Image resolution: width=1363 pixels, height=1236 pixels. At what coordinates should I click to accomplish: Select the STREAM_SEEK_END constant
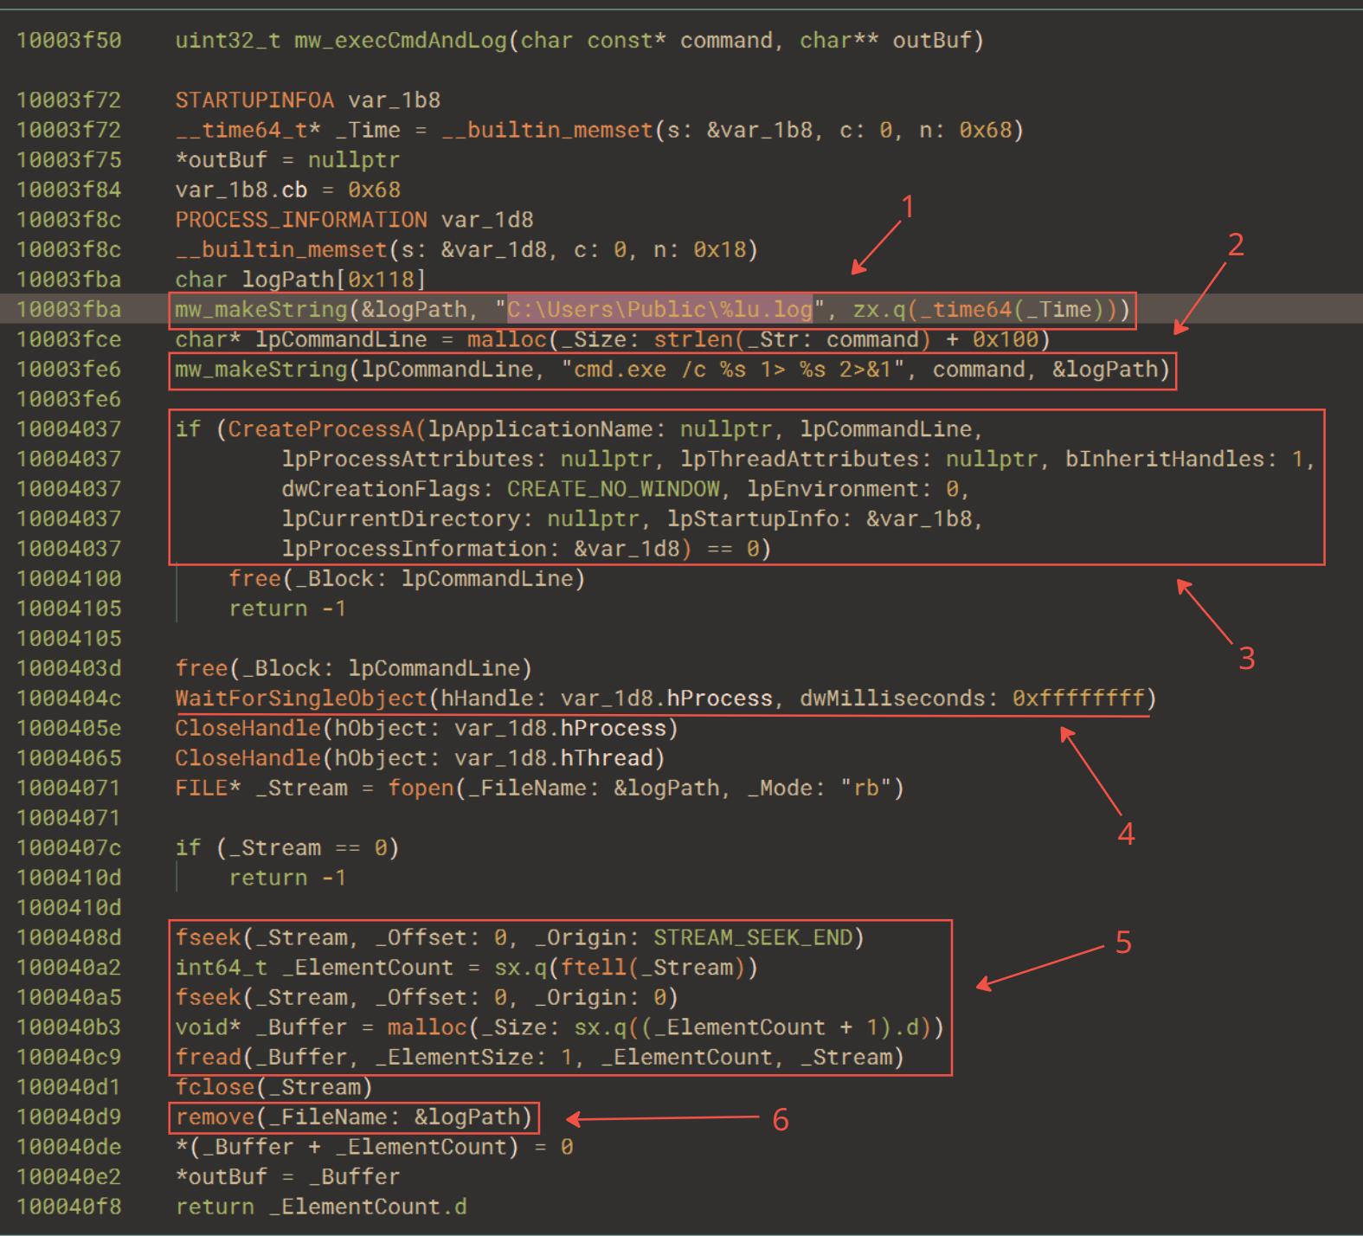pos(752,938)
